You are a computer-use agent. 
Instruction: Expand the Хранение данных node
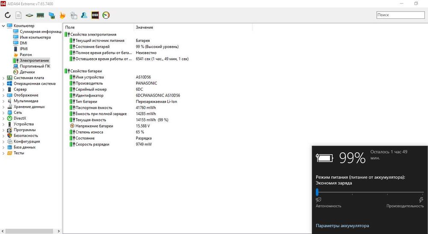[3, 107]
